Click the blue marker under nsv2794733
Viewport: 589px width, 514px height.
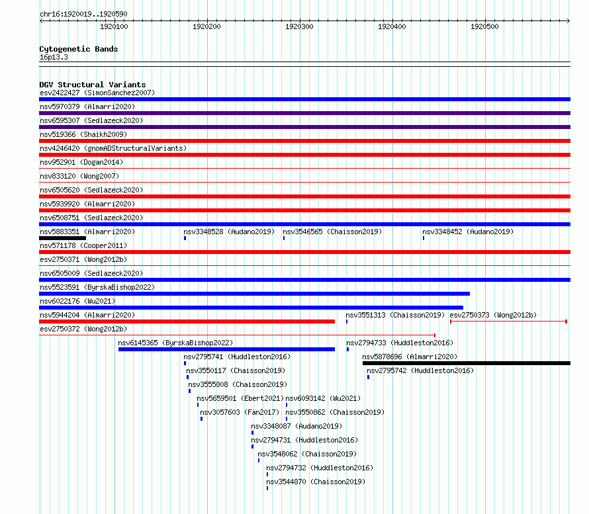[x=348, y=349]
